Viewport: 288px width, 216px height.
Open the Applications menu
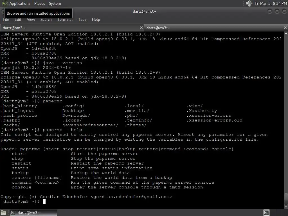20,3
